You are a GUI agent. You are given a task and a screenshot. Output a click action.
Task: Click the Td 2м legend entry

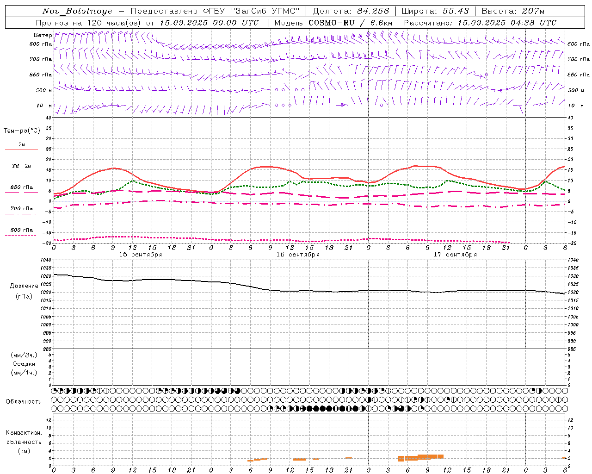coord(21,166)
